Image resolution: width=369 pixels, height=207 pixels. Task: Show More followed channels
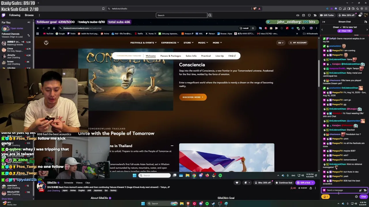click(7, 199)
